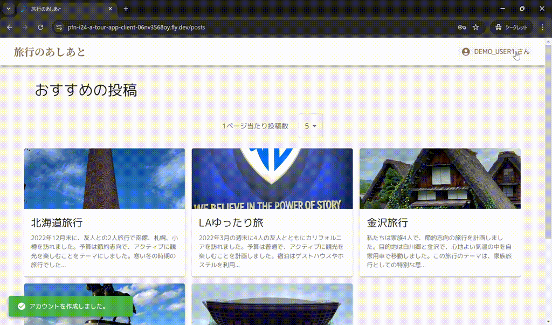The height and width of the screenshot is (325, 552).
Task: Open site information icon in the address bar
Action: tap(59, 27)
